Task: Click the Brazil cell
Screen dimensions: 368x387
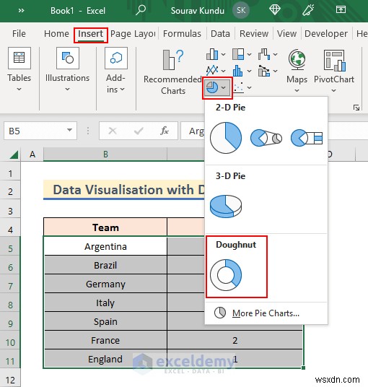Action: click(x=105, y=265)
